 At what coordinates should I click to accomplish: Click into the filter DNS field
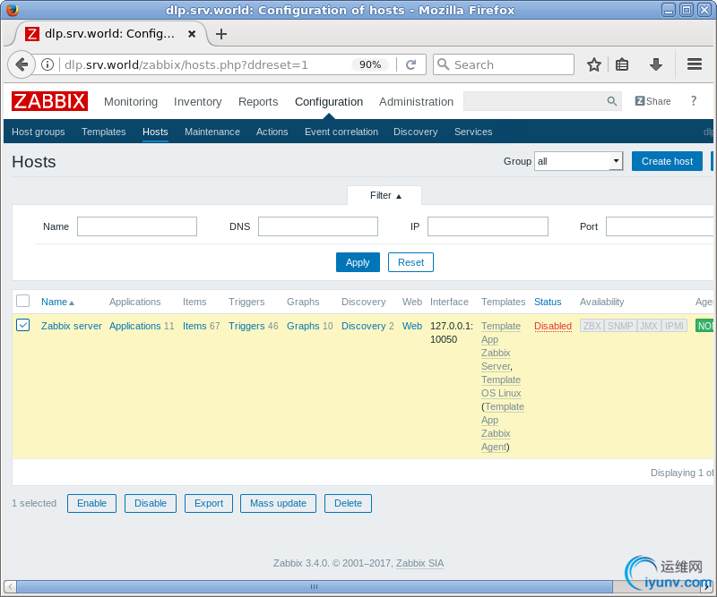(x=318, y=226)
